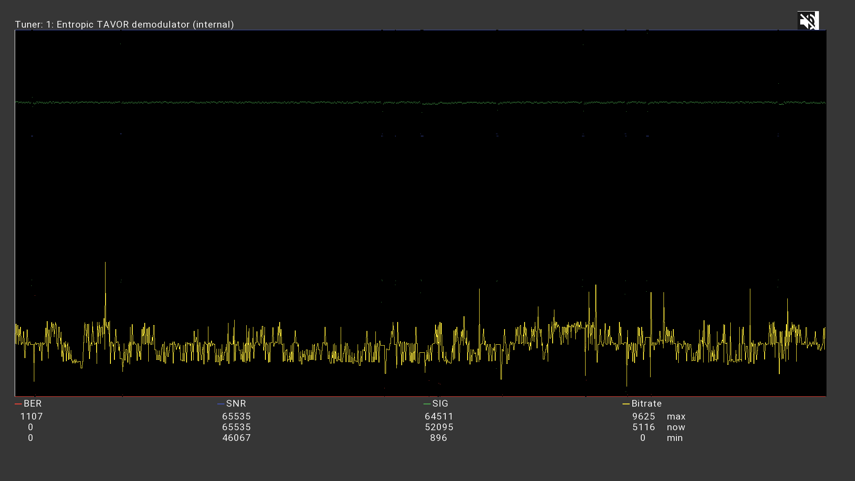Click the green SIG legend line marker

(427, 404)
